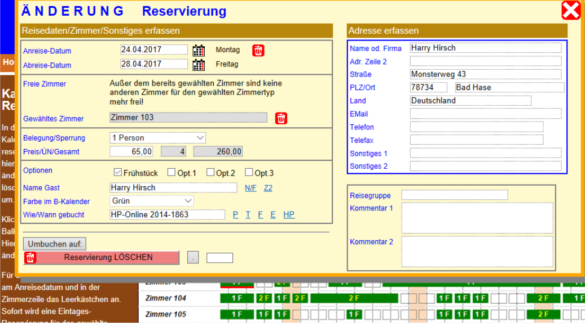Click the Anreise-Datum field with 24.04.2017
Image resolution: width=585 pixels, height=323 pixels.
click(x=154, y=50)
